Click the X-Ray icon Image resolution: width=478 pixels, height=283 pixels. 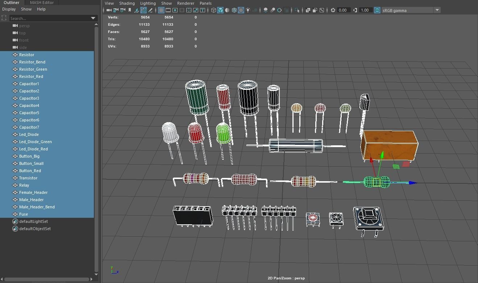(308, 10)
